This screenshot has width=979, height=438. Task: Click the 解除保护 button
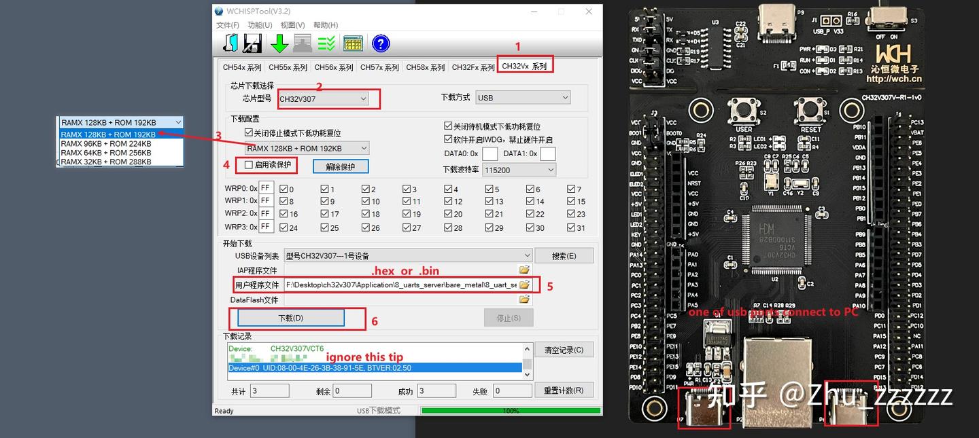pyautogui.click(x=341, y=166)
